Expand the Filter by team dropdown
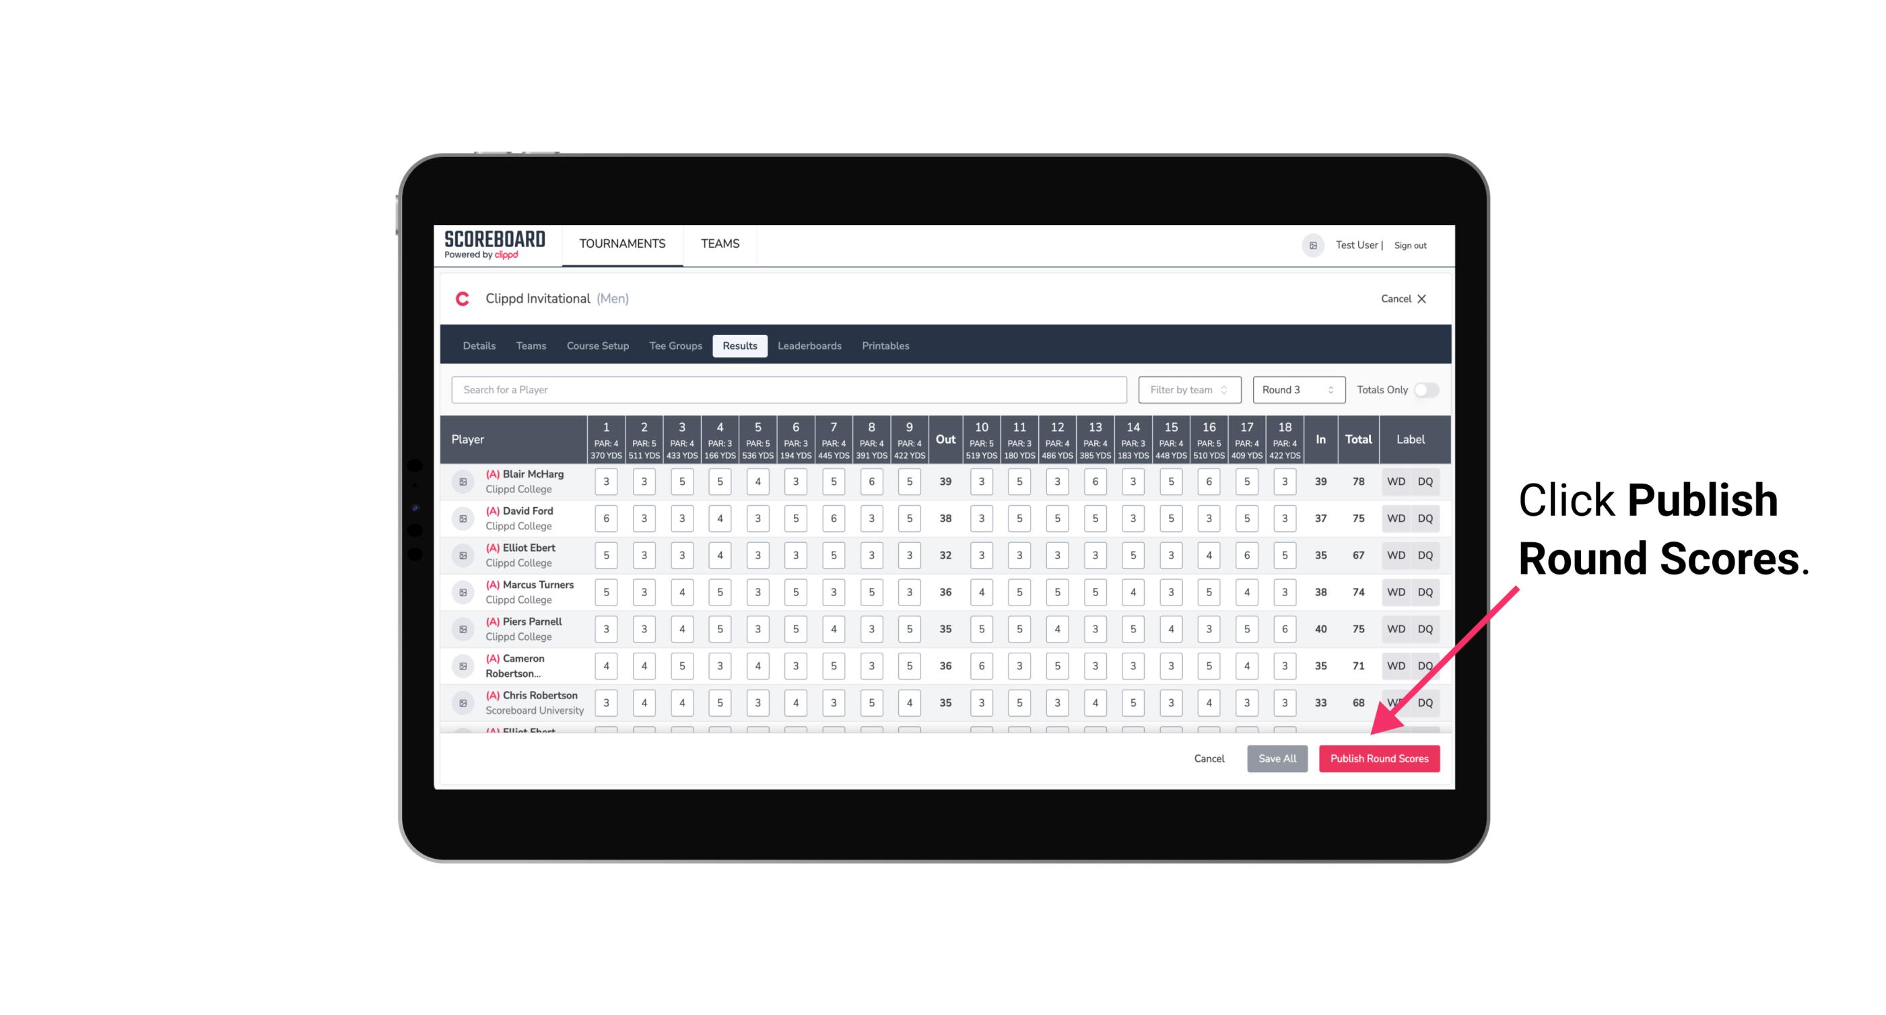The width and height of the screenshot is (1886, 1015). (1188, 390)
